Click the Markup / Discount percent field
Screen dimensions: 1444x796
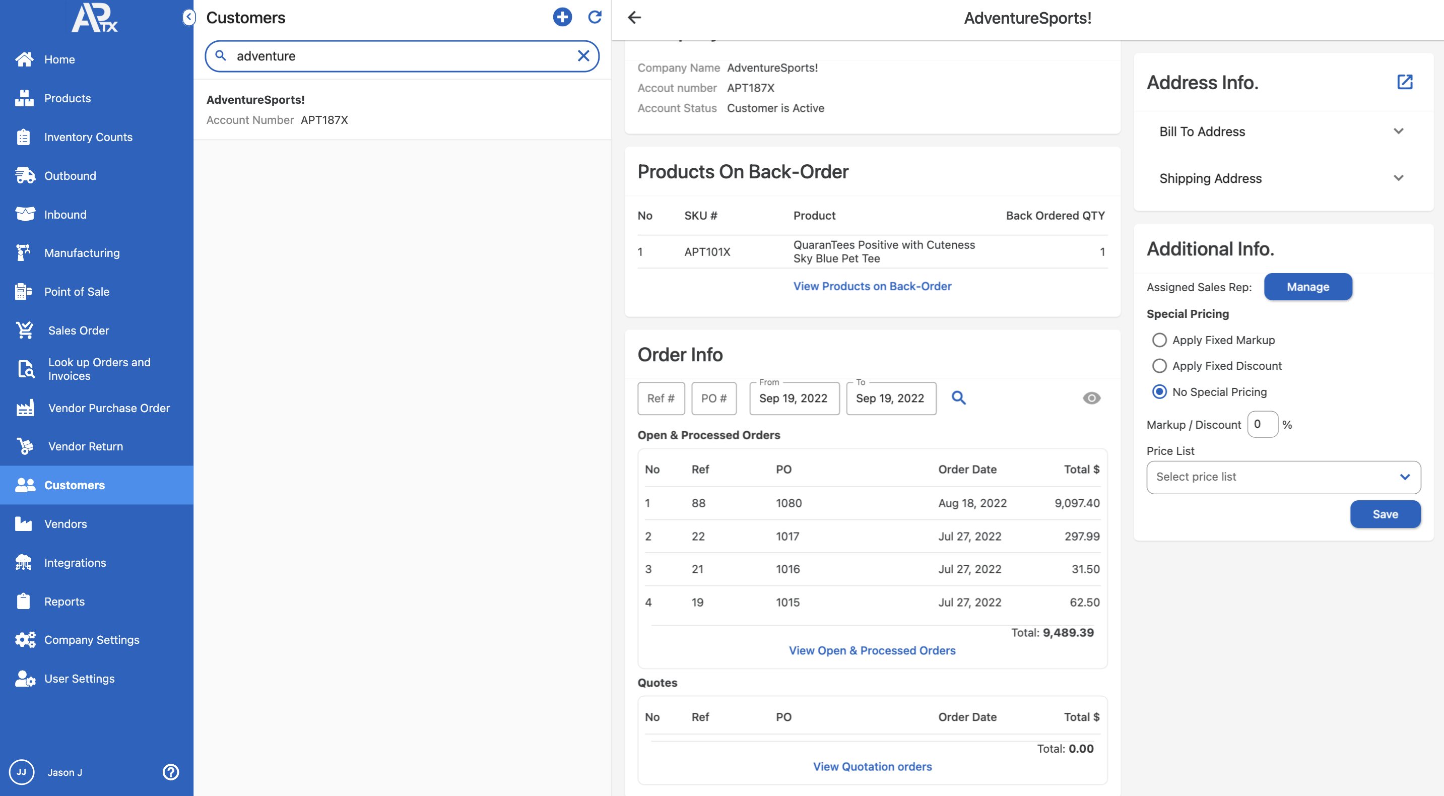pyautogui.click(x=1262, y=424)
